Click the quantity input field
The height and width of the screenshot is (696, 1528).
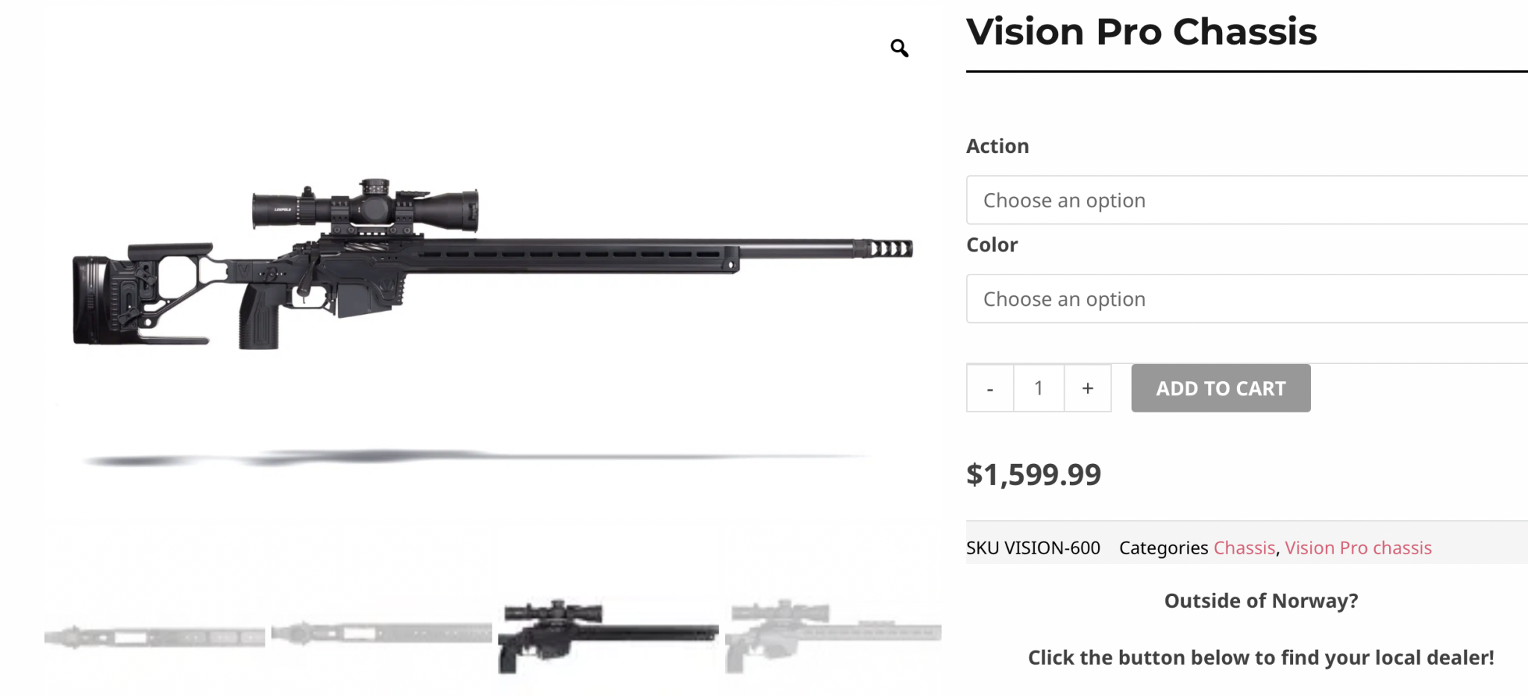(x=1039, y=389)
